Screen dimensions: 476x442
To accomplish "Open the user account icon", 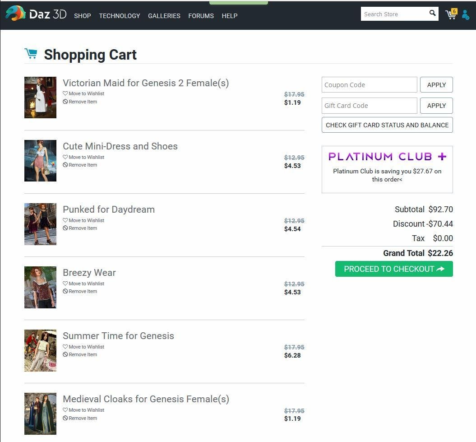I will coord(466,15).
